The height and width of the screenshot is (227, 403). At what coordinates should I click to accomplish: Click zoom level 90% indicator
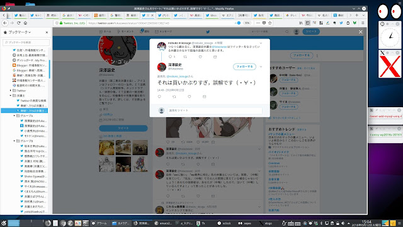pyautogui.click(x=247, y=23)
